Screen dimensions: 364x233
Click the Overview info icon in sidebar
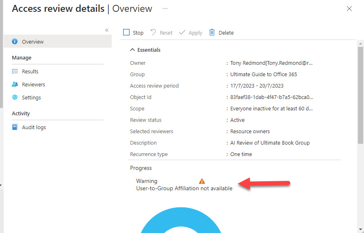pos(15,42)
